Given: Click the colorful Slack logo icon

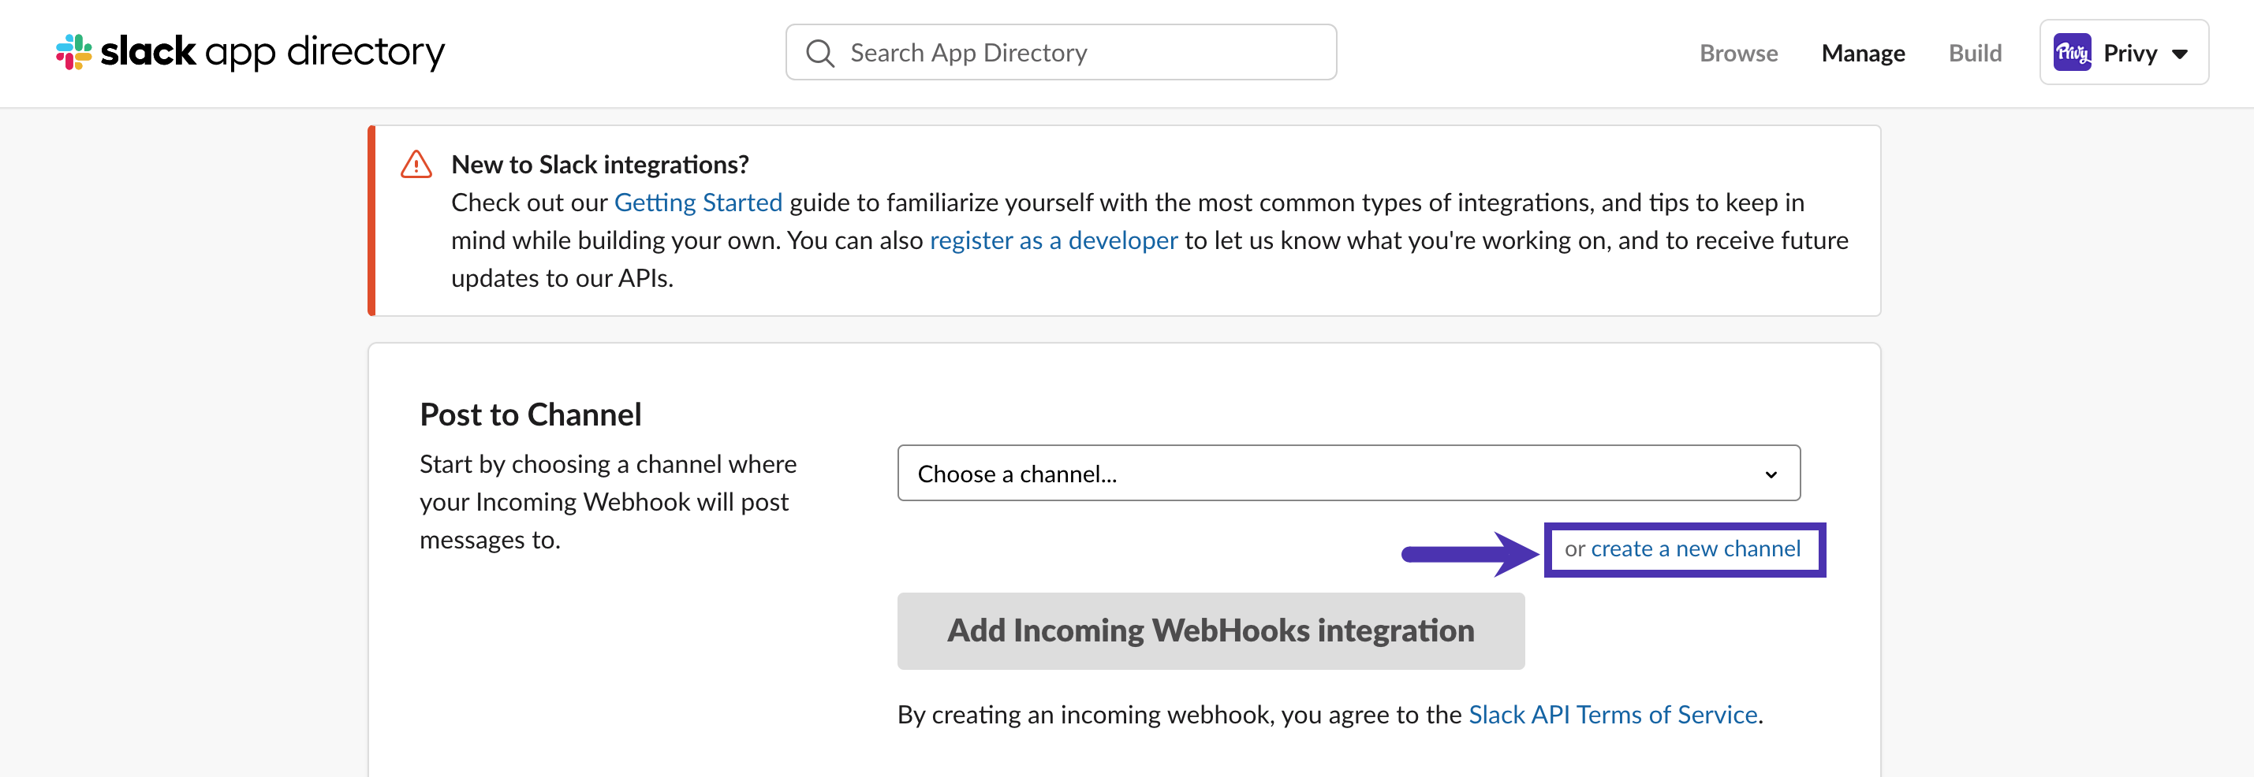Looking at the screenshot, I should pyautogui.click(x=74, y=53).
